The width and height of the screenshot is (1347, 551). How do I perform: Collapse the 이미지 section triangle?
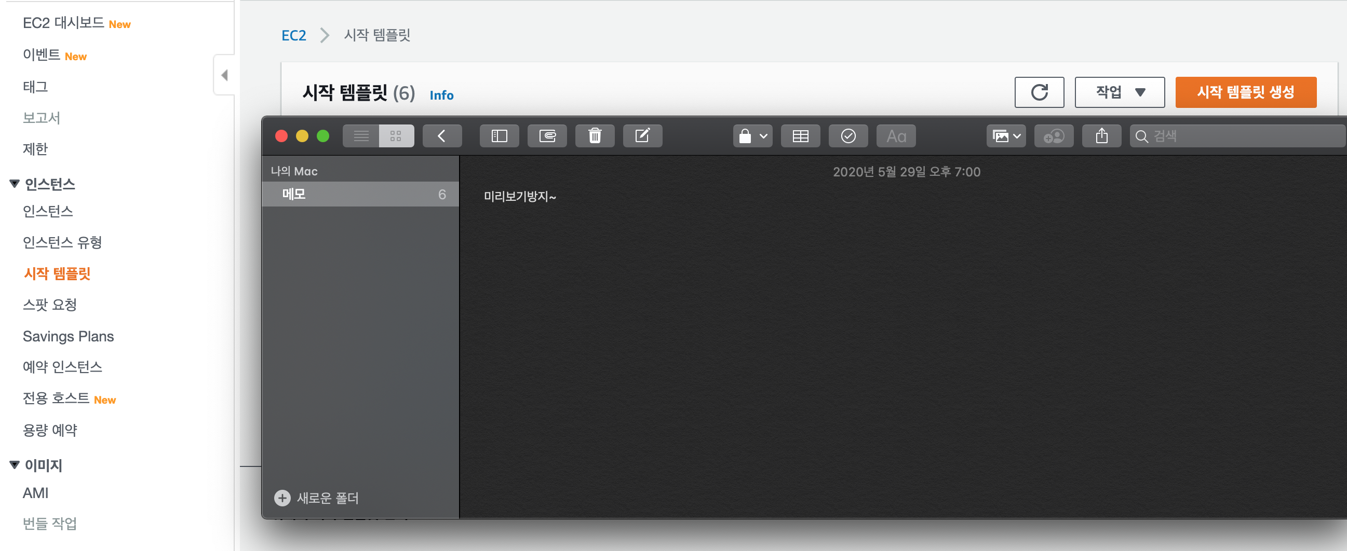point(15,465)
